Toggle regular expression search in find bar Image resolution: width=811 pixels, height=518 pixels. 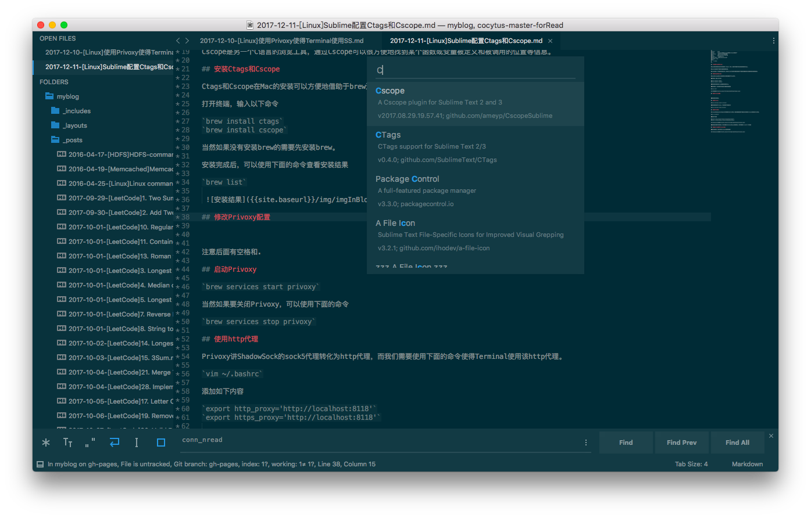pyautogui.click(x=46, y=443)
